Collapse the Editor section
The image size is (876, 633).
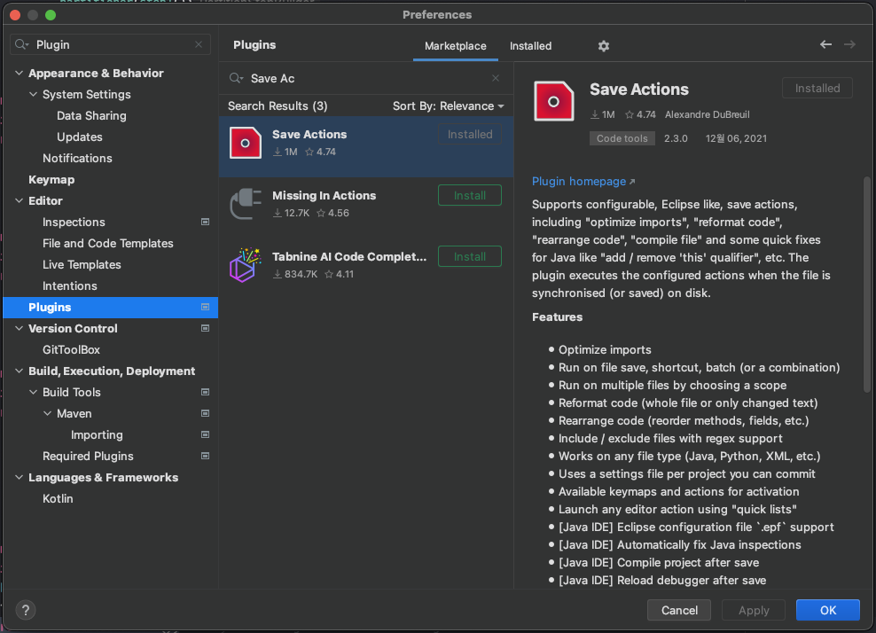pyautogui.click(x=19, y=200)
